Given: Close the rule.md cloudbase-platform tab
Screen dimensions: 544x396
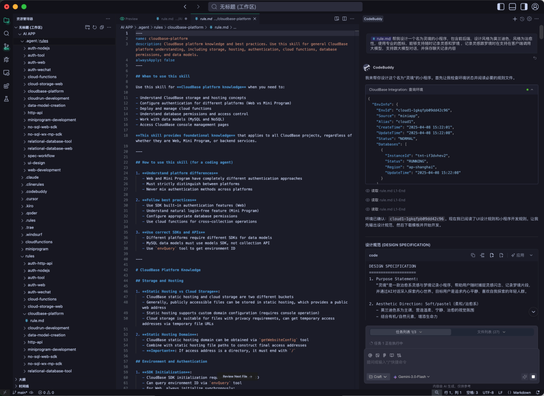Looking at the screenshot, I should tap(255, 19).
